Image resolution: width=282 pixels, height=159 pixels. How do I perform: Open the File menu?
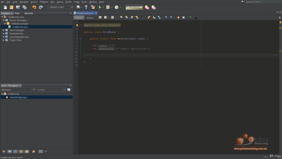pos(3,2)
